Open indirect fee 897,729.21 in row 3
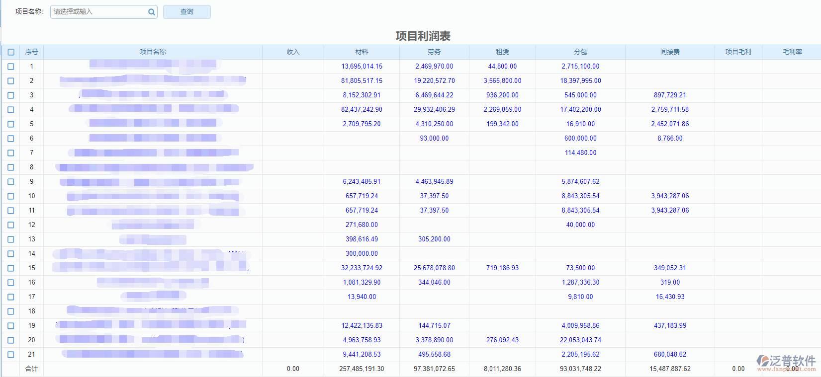The height and width of the screenshot is (377, 821). click(x=670, y=95)
